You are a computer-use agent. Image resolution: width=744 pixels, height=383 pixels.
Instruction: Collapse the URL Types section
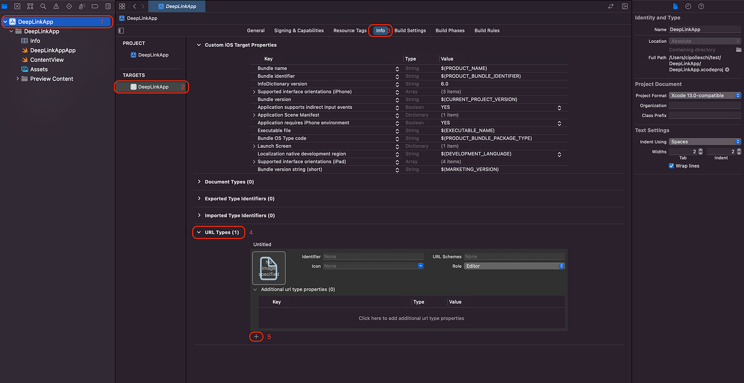[x=198, y=232]
